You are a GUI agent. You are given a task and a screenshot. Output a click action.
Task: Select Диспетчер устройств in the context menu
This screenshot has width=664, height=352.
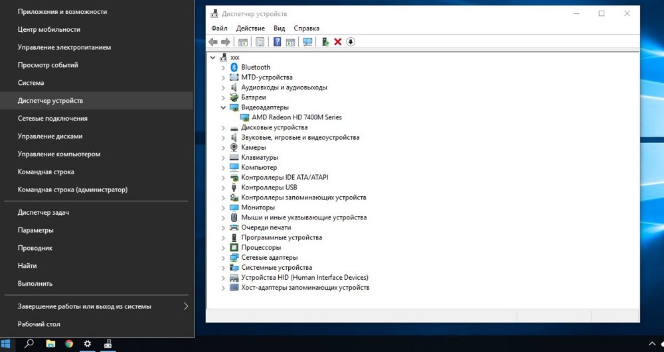point(97,101)
